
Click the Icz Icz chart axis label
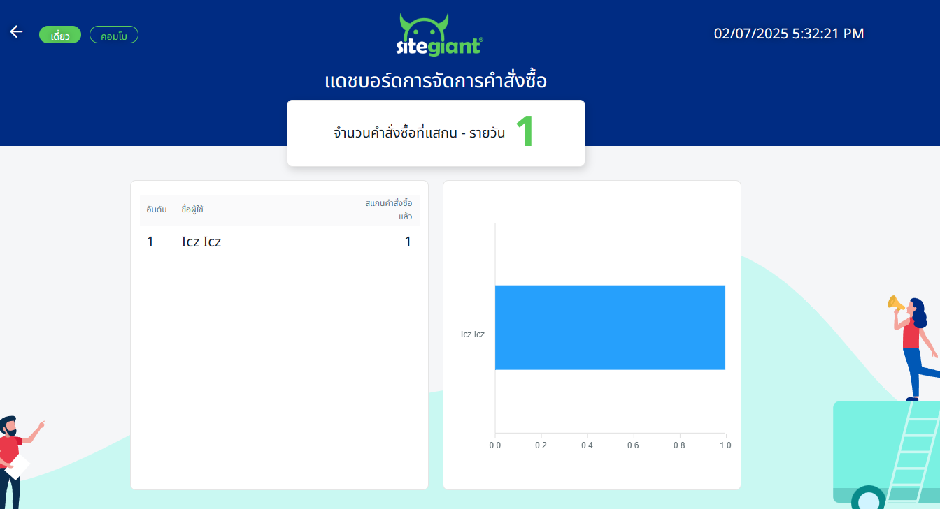click(472, 334)
